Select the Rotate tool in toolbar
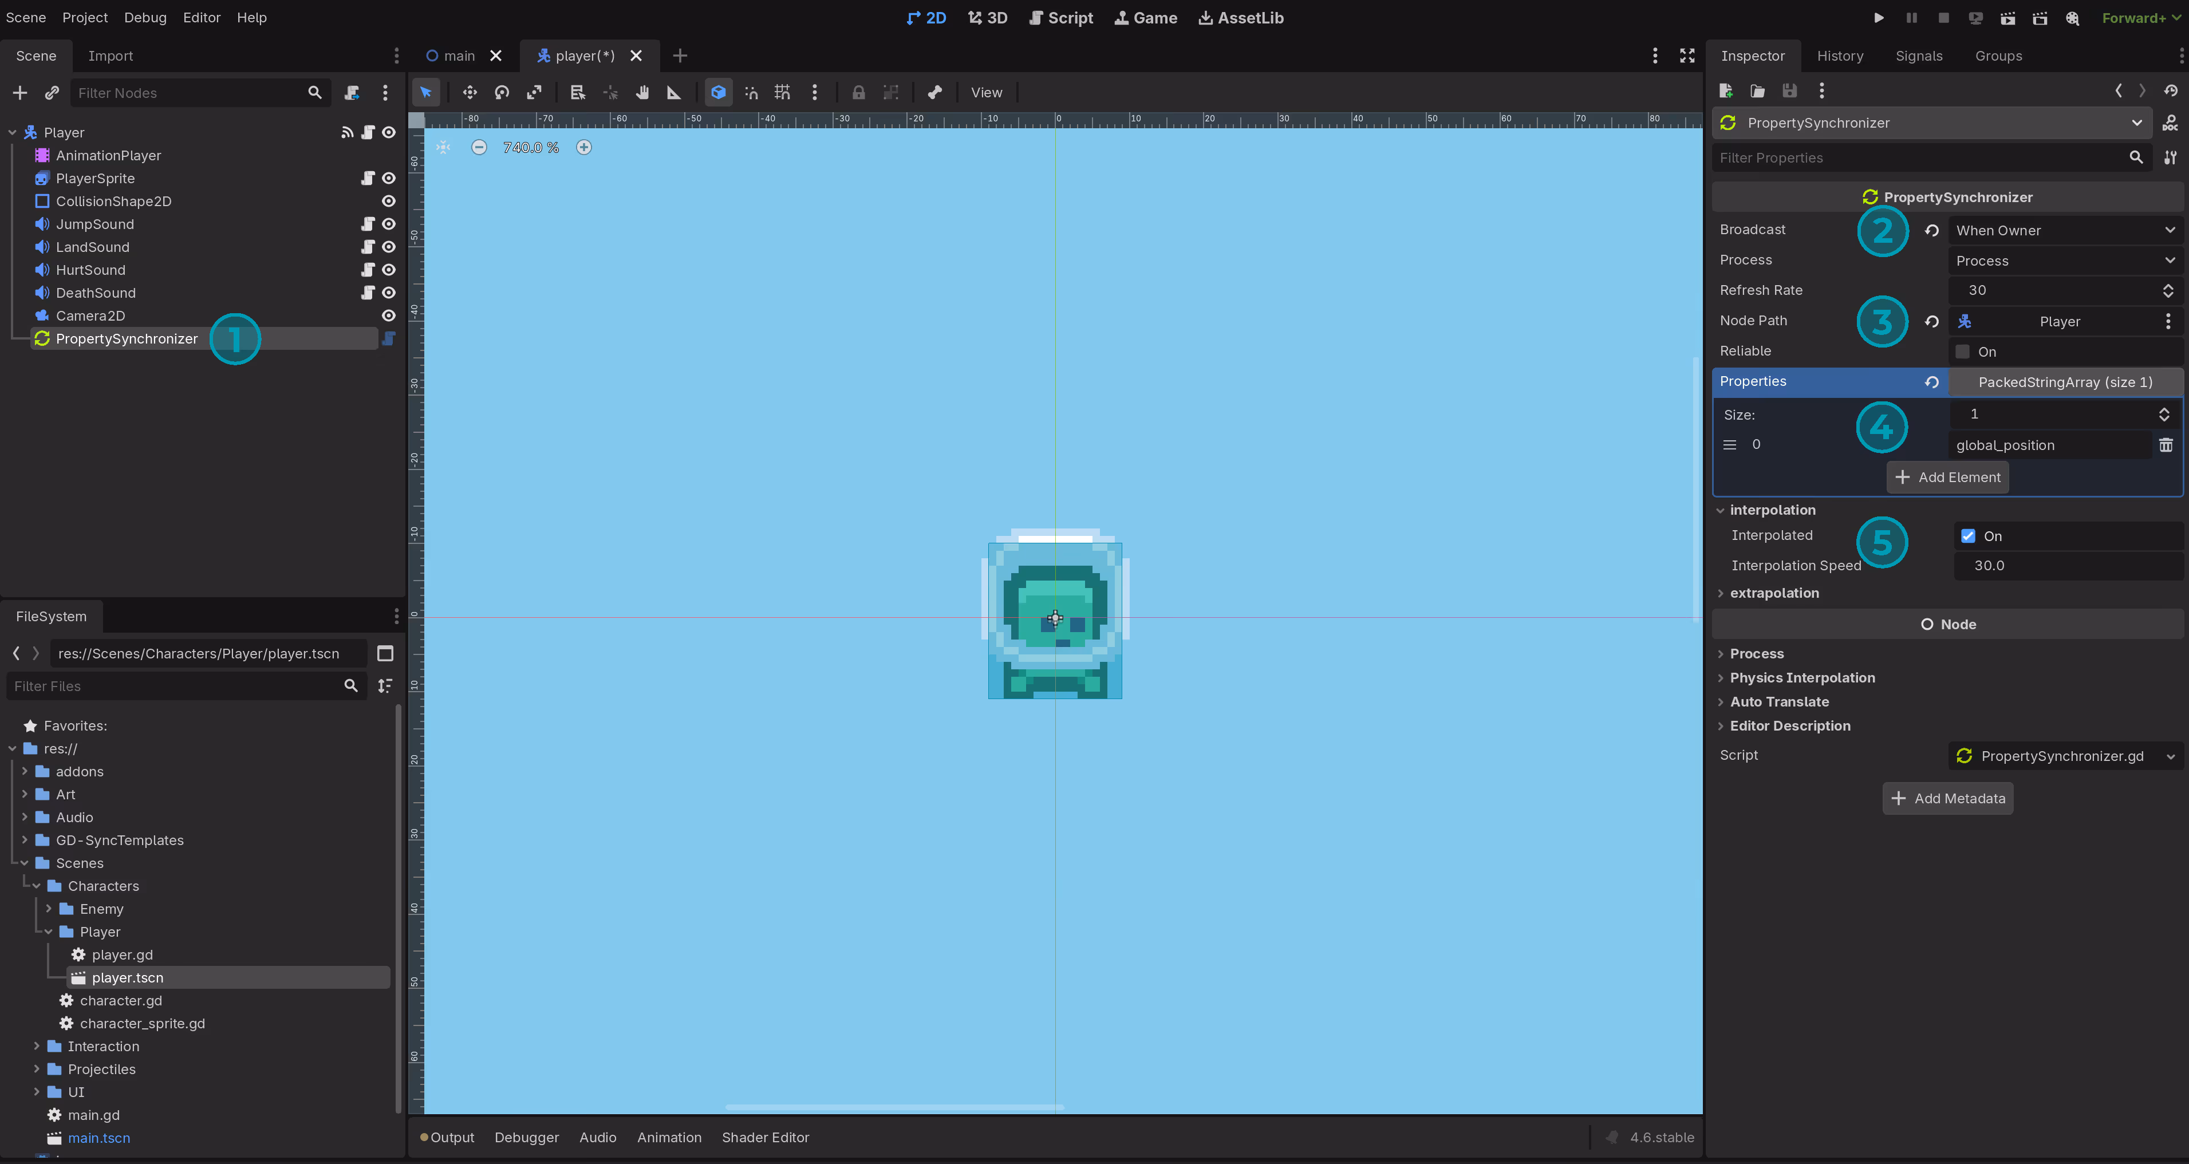 coord(502,93)
